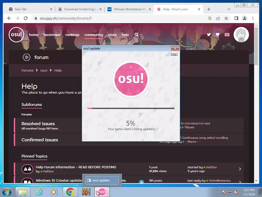Click the muted volume tray icon

click(236, 192)
